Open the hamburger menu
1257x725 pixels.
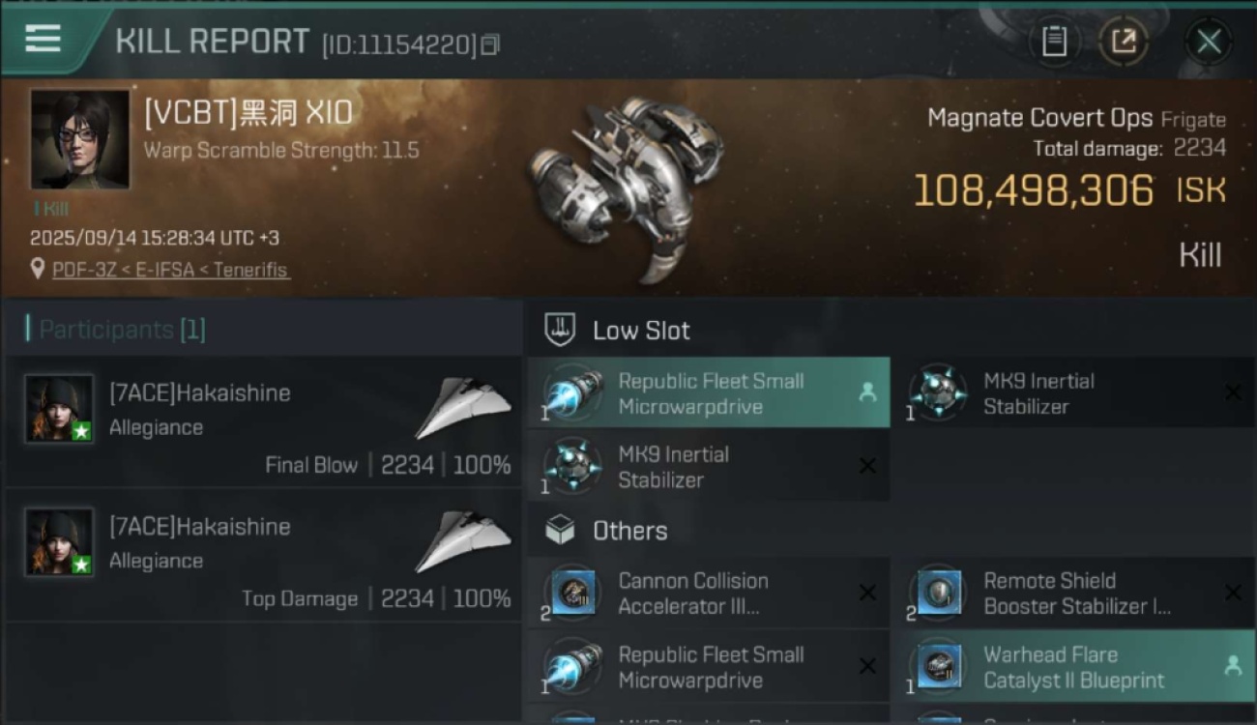pos(43,39)
